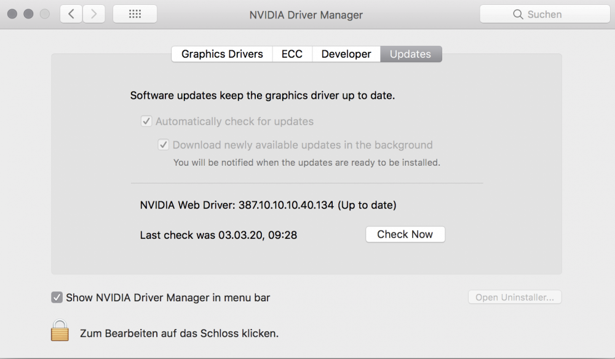Toggle Automatically check for updates checkbox
The image size is (615, 359).
(146, 121)
